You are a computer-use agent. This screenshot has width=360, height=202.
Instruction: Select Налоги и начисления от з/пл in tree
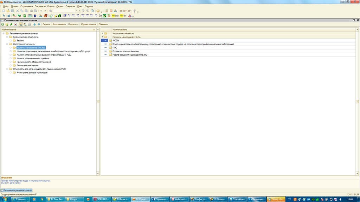pos(31,48)
